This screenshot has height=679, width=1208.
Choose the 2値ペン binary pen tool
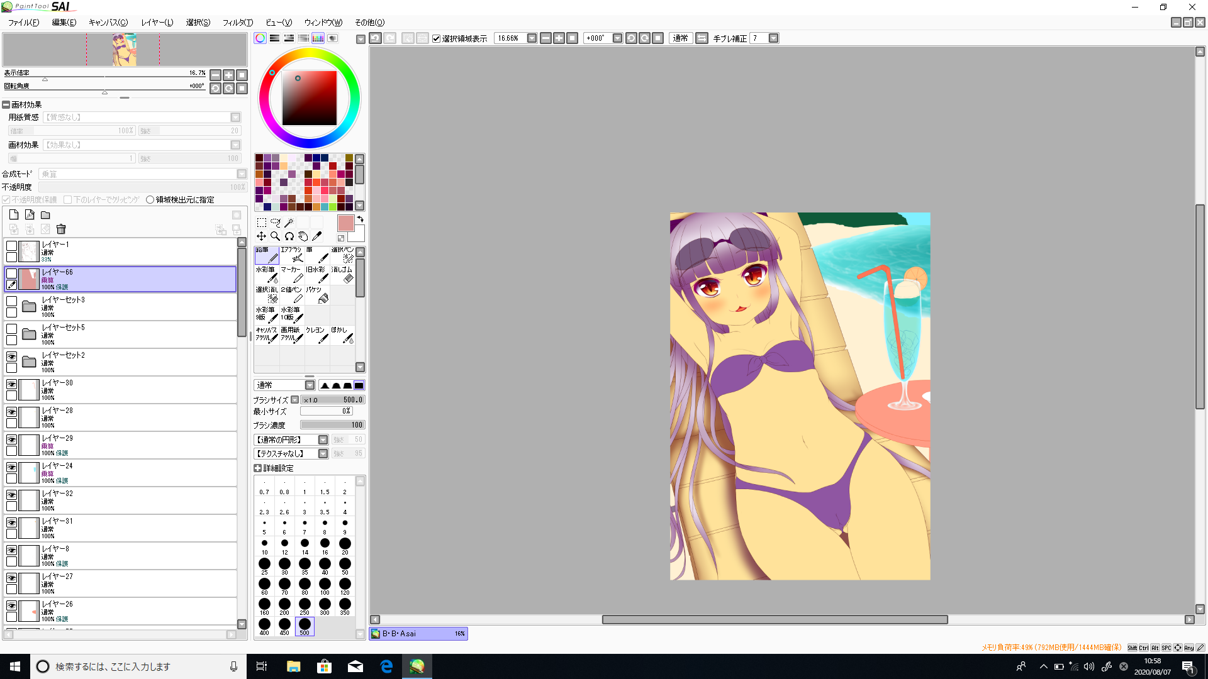point(292,295)
